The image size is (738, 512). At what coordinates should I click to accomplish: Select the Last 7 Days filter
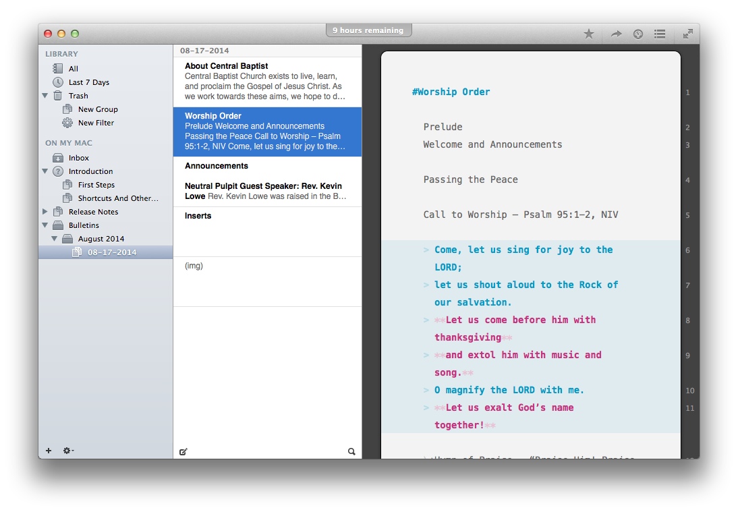click(x=88, y=82)
